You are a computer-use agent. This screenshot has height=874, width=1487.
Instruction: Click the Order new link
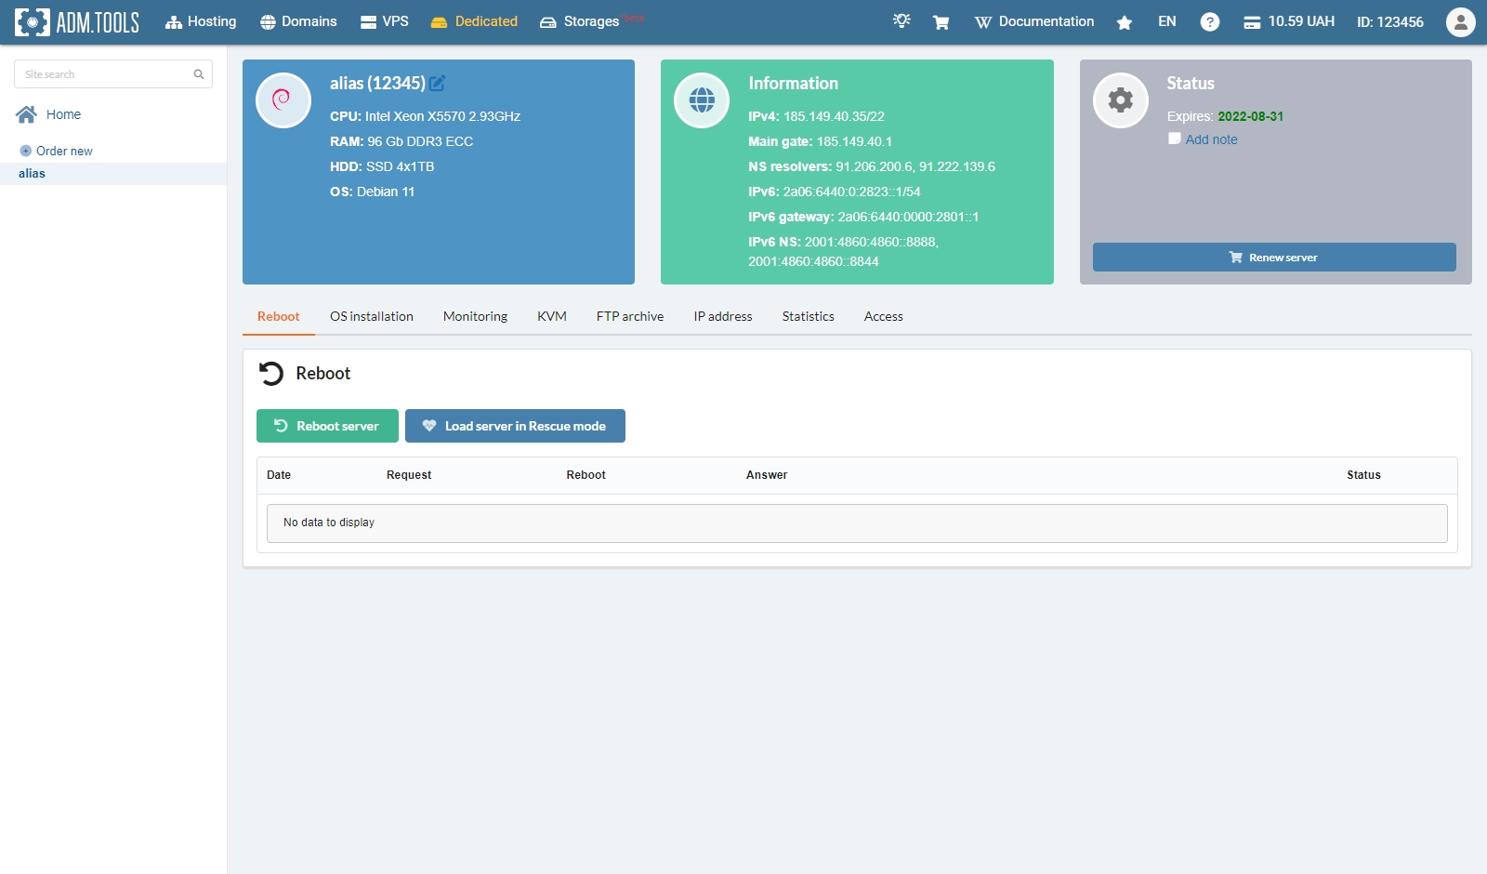64,151
